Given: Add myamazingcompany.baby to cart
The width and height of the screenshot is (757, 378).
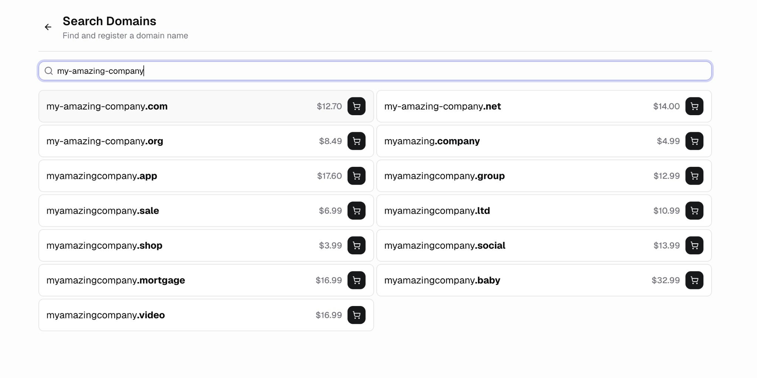Looking at the screenshot, I should tap(694, 280).
